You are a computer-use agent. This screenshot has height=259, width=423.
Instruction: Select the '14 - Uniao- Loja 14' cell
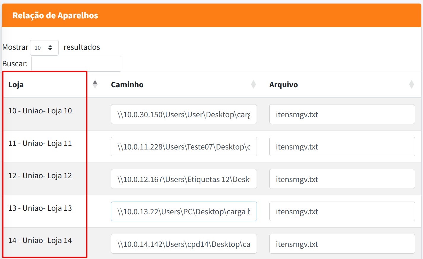(x=40, y=241)
